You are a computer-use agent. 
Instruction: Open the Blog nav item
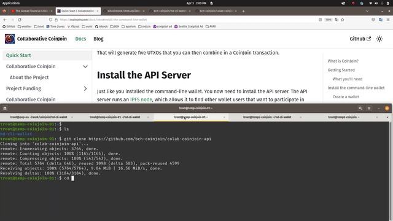tap(98, 39)
